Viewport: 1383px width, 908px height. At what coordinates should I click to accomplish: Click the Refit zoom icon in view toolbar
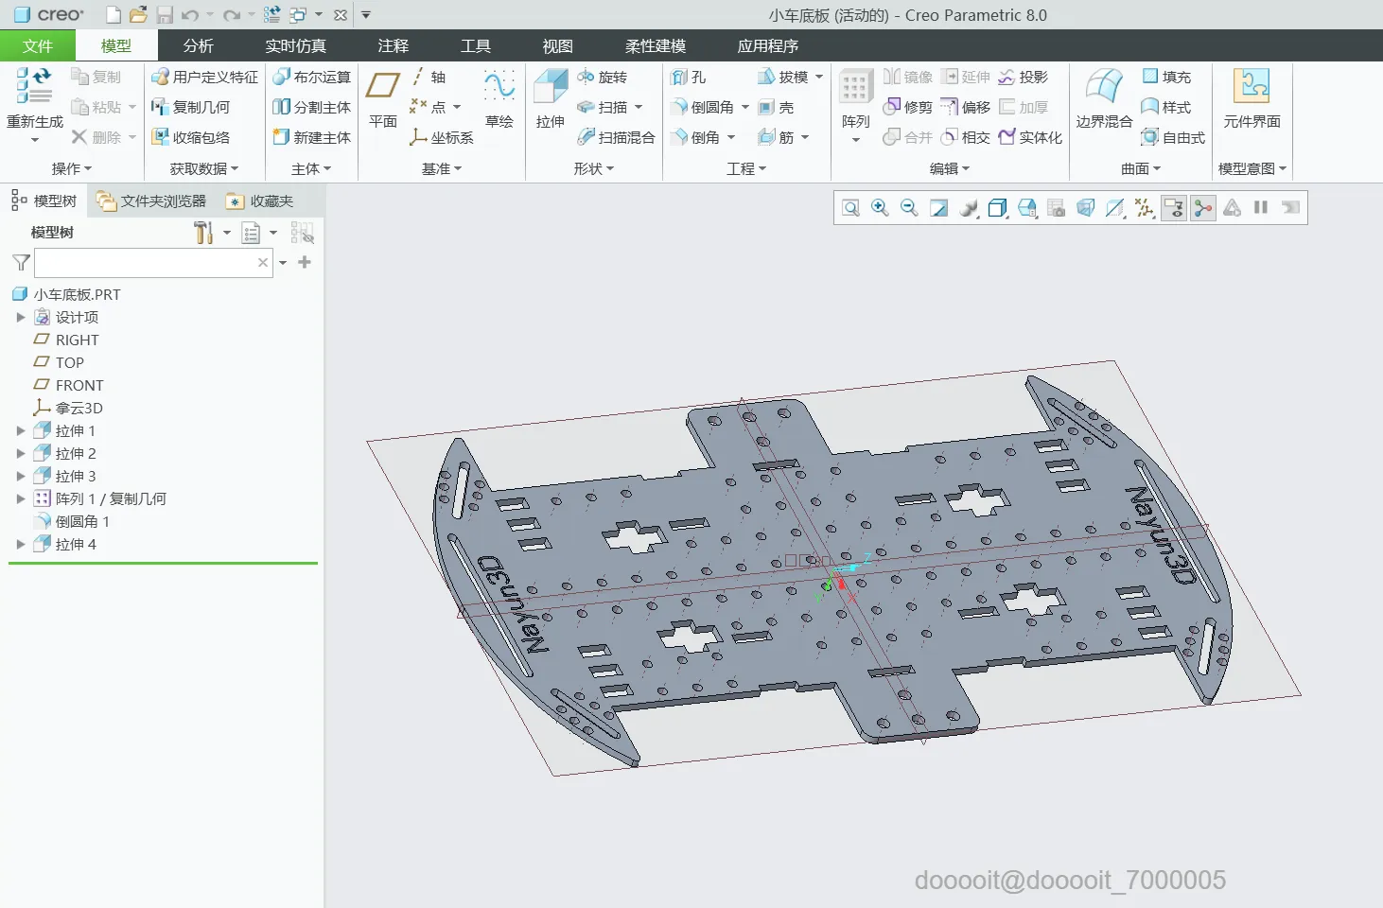click(850, 208)
